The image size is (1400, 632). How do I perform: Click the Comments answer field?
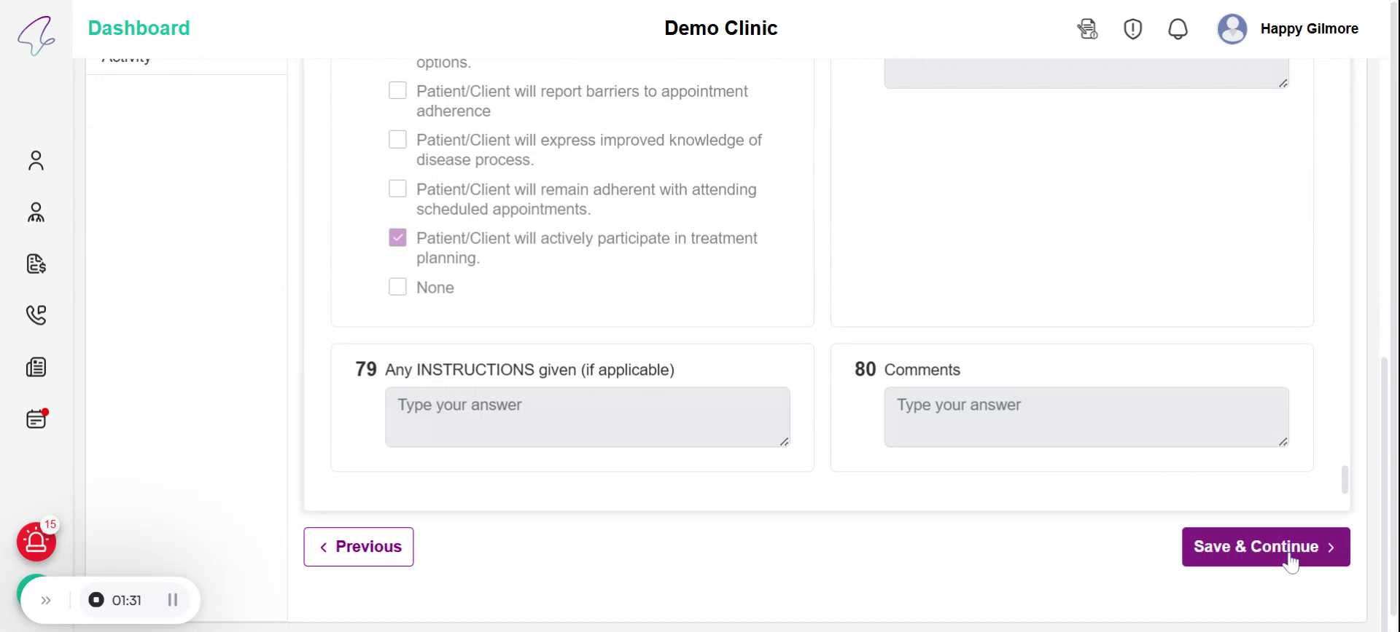coord(1086,416)
